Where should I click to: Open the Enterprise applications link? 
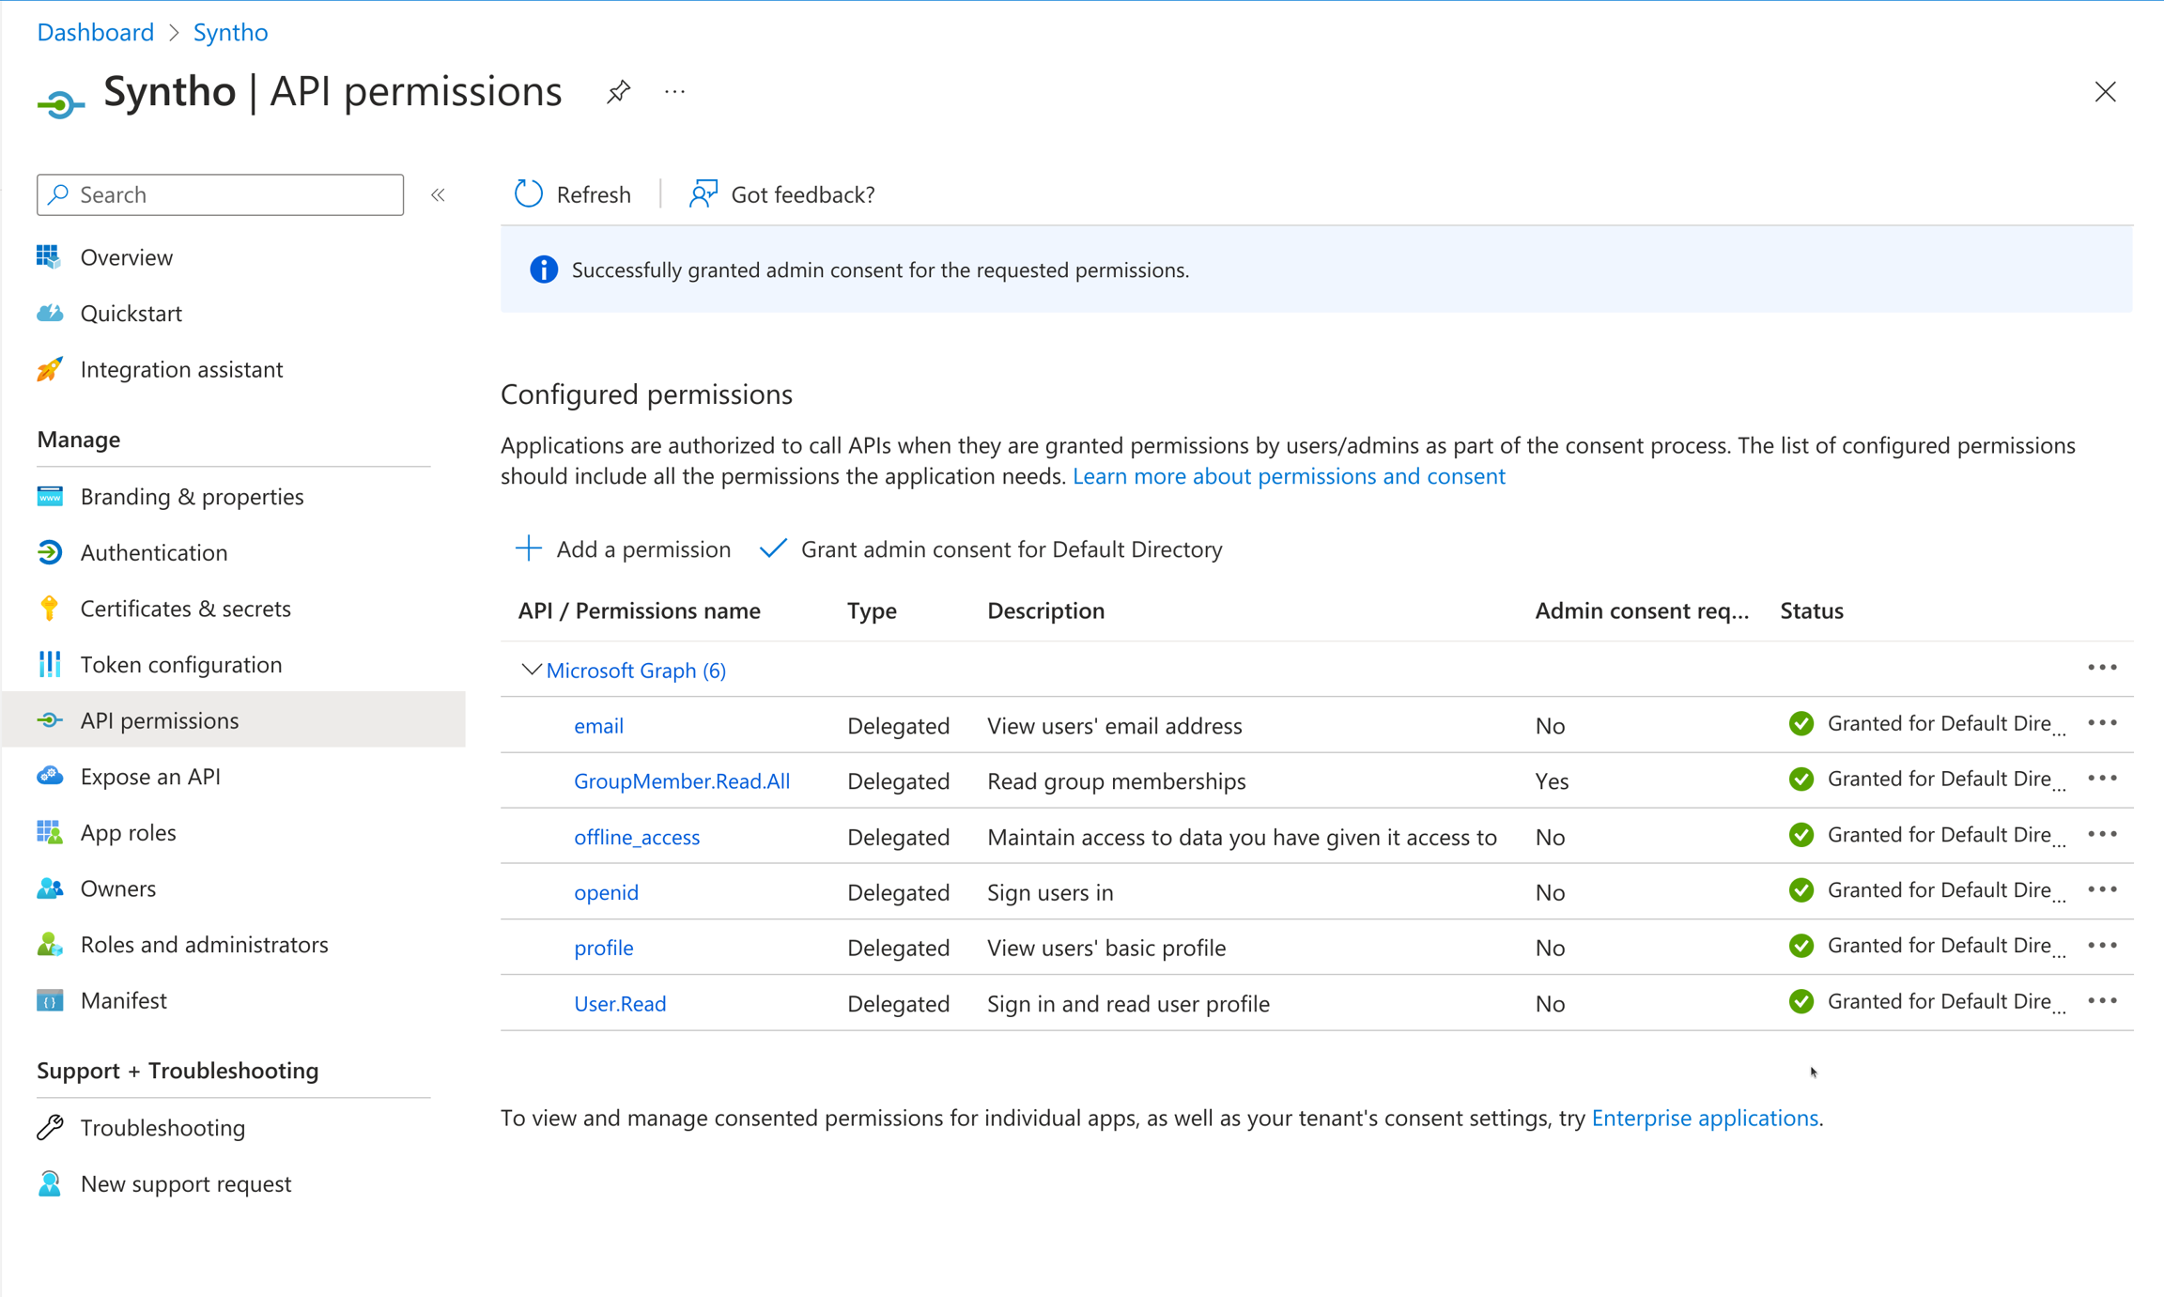1705,1118
